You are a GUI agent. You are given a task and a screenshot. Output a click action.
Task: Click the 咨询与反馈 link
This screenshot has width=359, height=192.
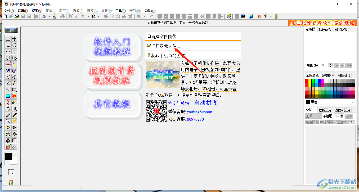click(179, 103)
